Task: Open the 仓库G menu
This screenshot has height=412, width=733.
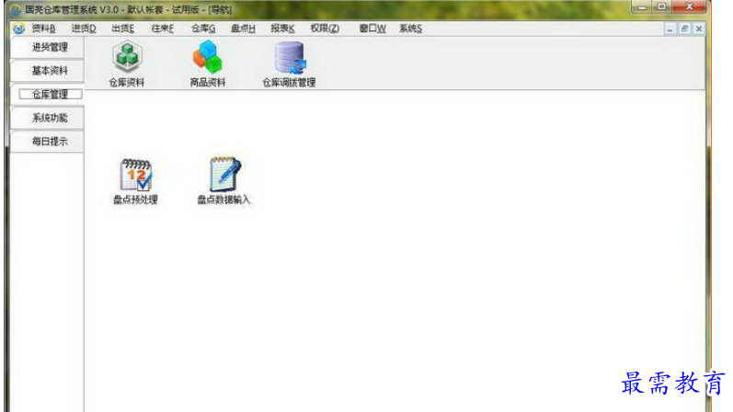Action: 203,29
